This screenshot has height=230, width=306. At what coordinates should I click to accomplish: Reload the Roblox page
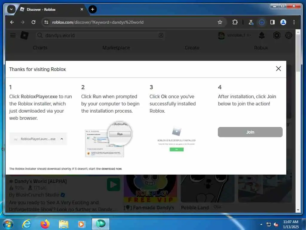click(33, 22)
